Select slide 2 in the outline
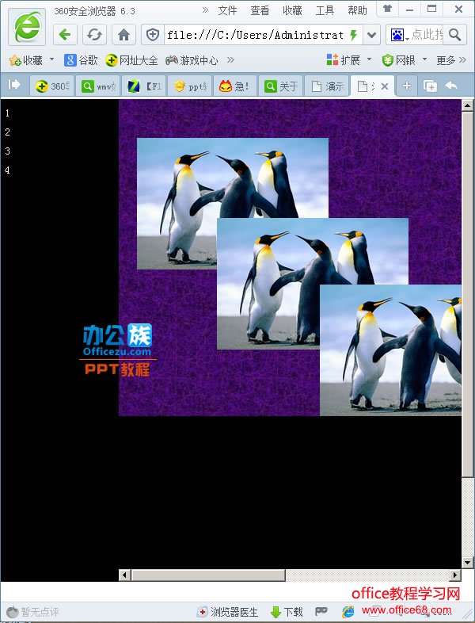The image size is (475, 623). (7, 132)
